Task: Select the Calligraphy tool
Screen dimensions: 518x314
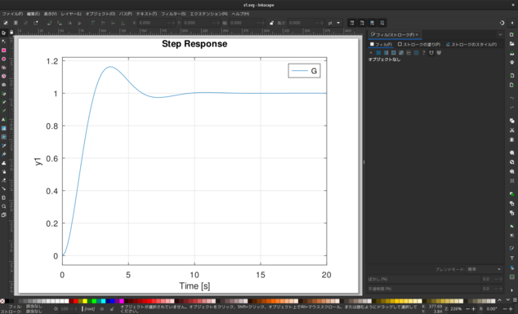Action: pos(3,111)
